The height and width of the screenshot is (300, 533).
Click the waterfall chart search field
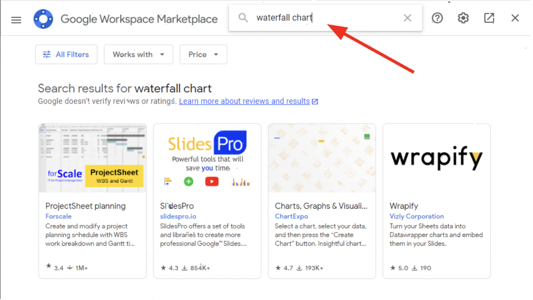[x=326, y=18]
